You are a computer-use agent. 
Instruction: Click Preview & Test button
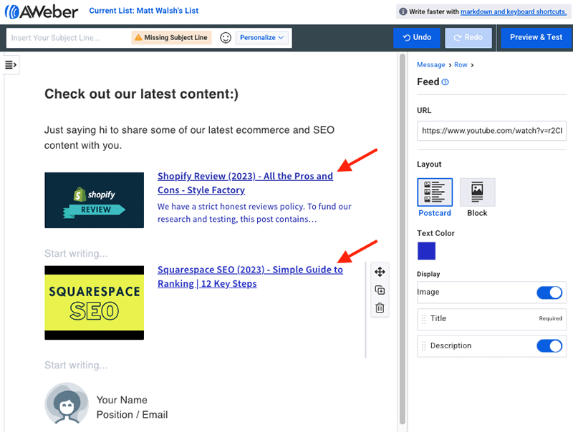point(536,38)
